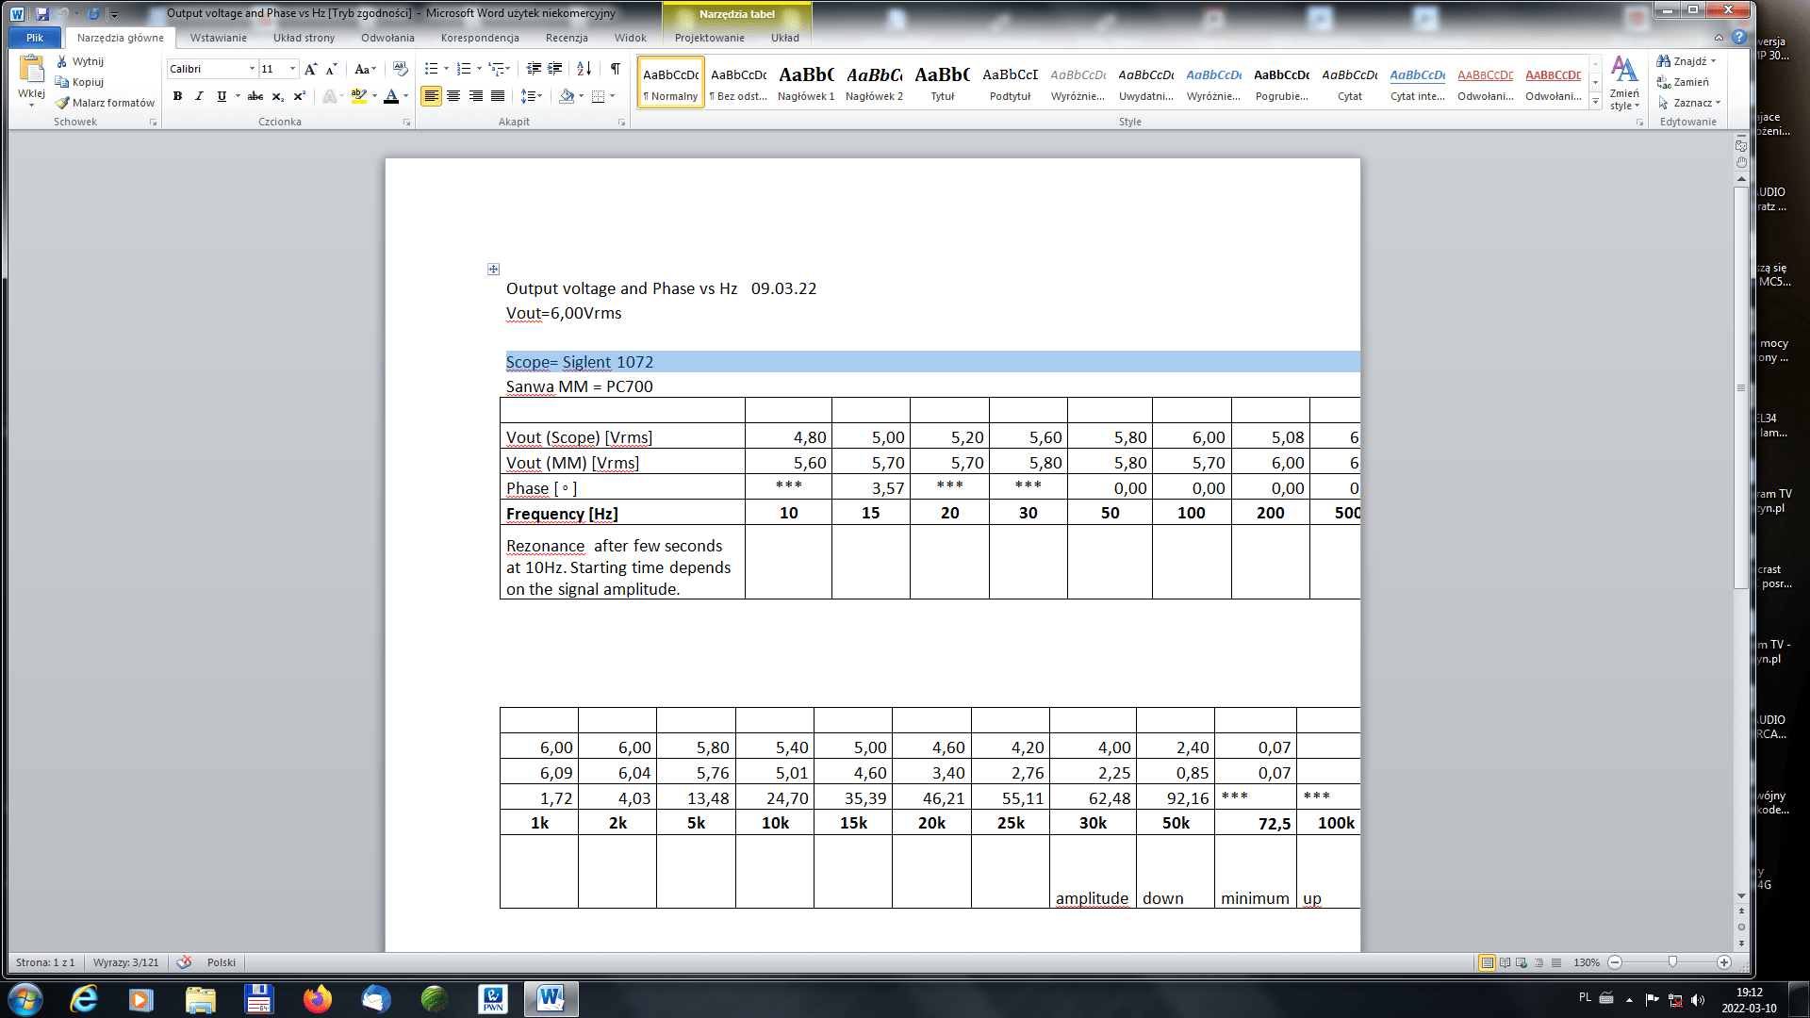This screenshot has height=1018, width=1810.
Task: Click the Strikethrough icon
Action: point(255,96)
